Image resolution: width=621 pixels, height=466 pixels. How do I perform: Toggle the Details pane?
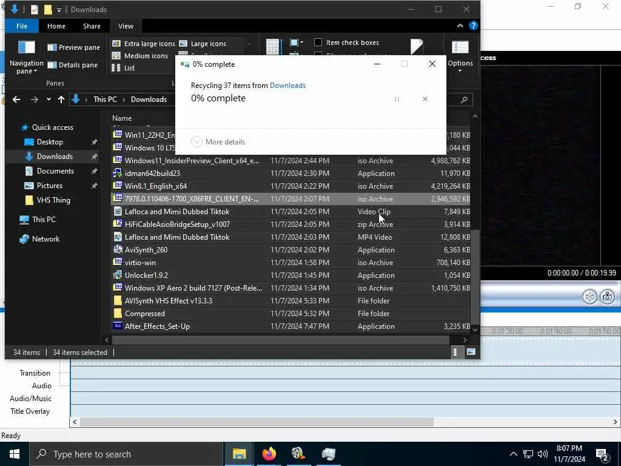[73, 65]
